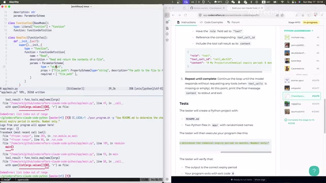Select leaderboard user doubledare
This screenshot has height=183, width=326.
pyautogui.click(x=302, y=53)
